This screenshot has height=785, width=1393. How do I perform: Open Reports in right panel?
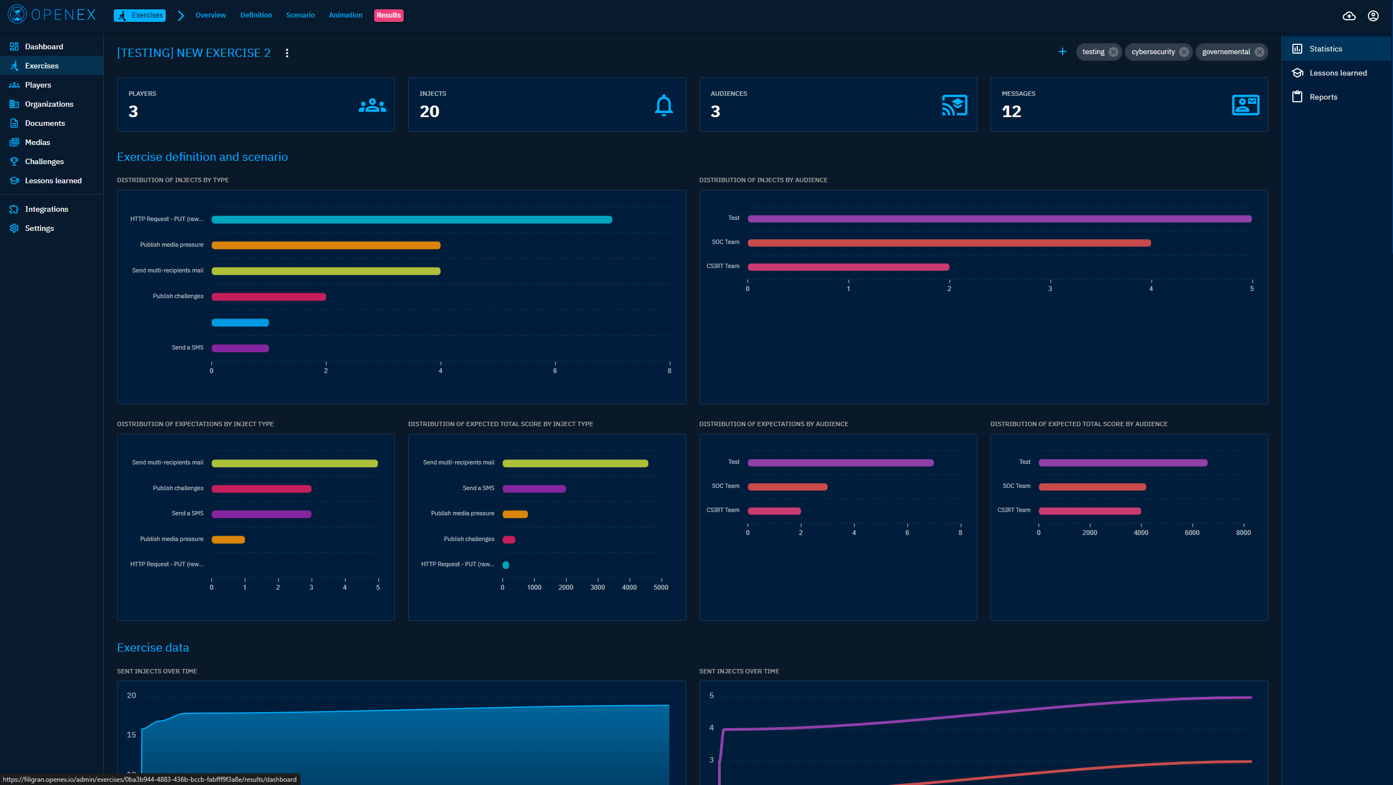click(x=1322, y=97)
